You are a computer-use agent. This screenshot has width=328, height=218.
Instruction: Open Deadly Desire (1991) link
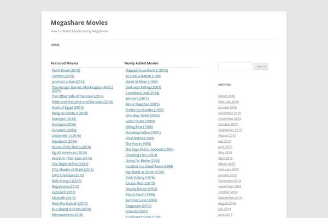(x=142, y=189)
